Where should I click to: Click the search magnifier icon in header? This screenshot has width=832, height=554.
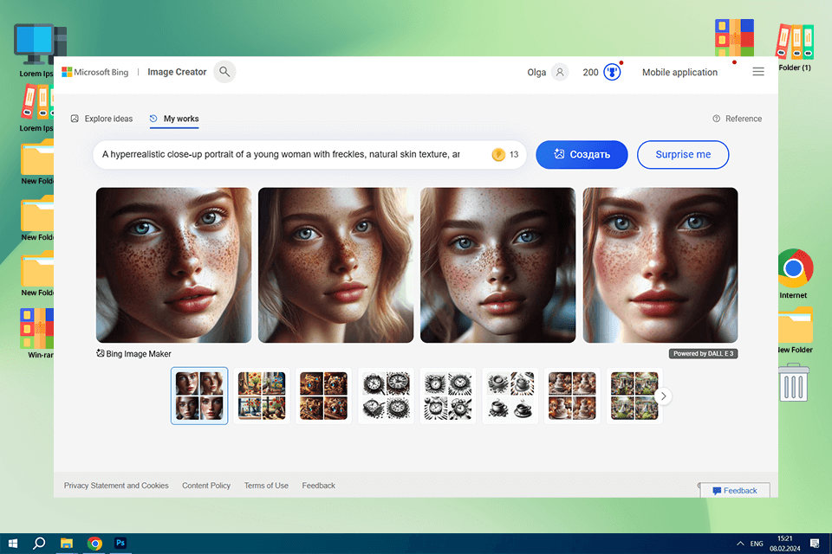224,72
